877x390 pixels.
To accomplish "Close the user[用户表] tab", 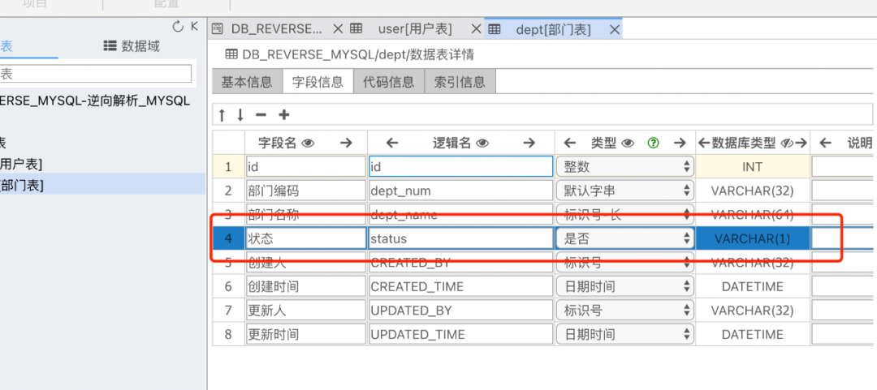I will tap(476, 29).
